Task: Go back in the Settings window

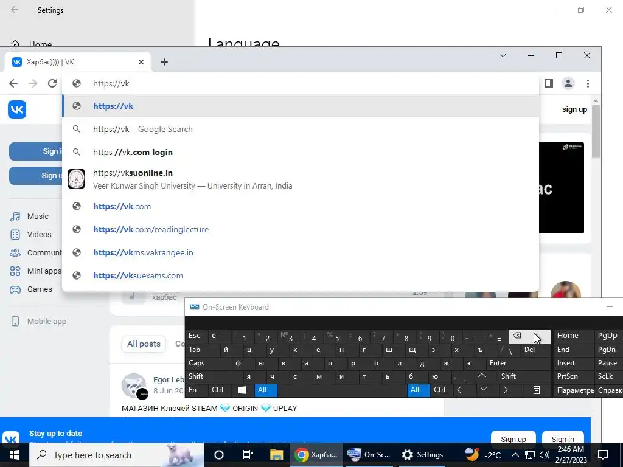Action: coord(15,10)
